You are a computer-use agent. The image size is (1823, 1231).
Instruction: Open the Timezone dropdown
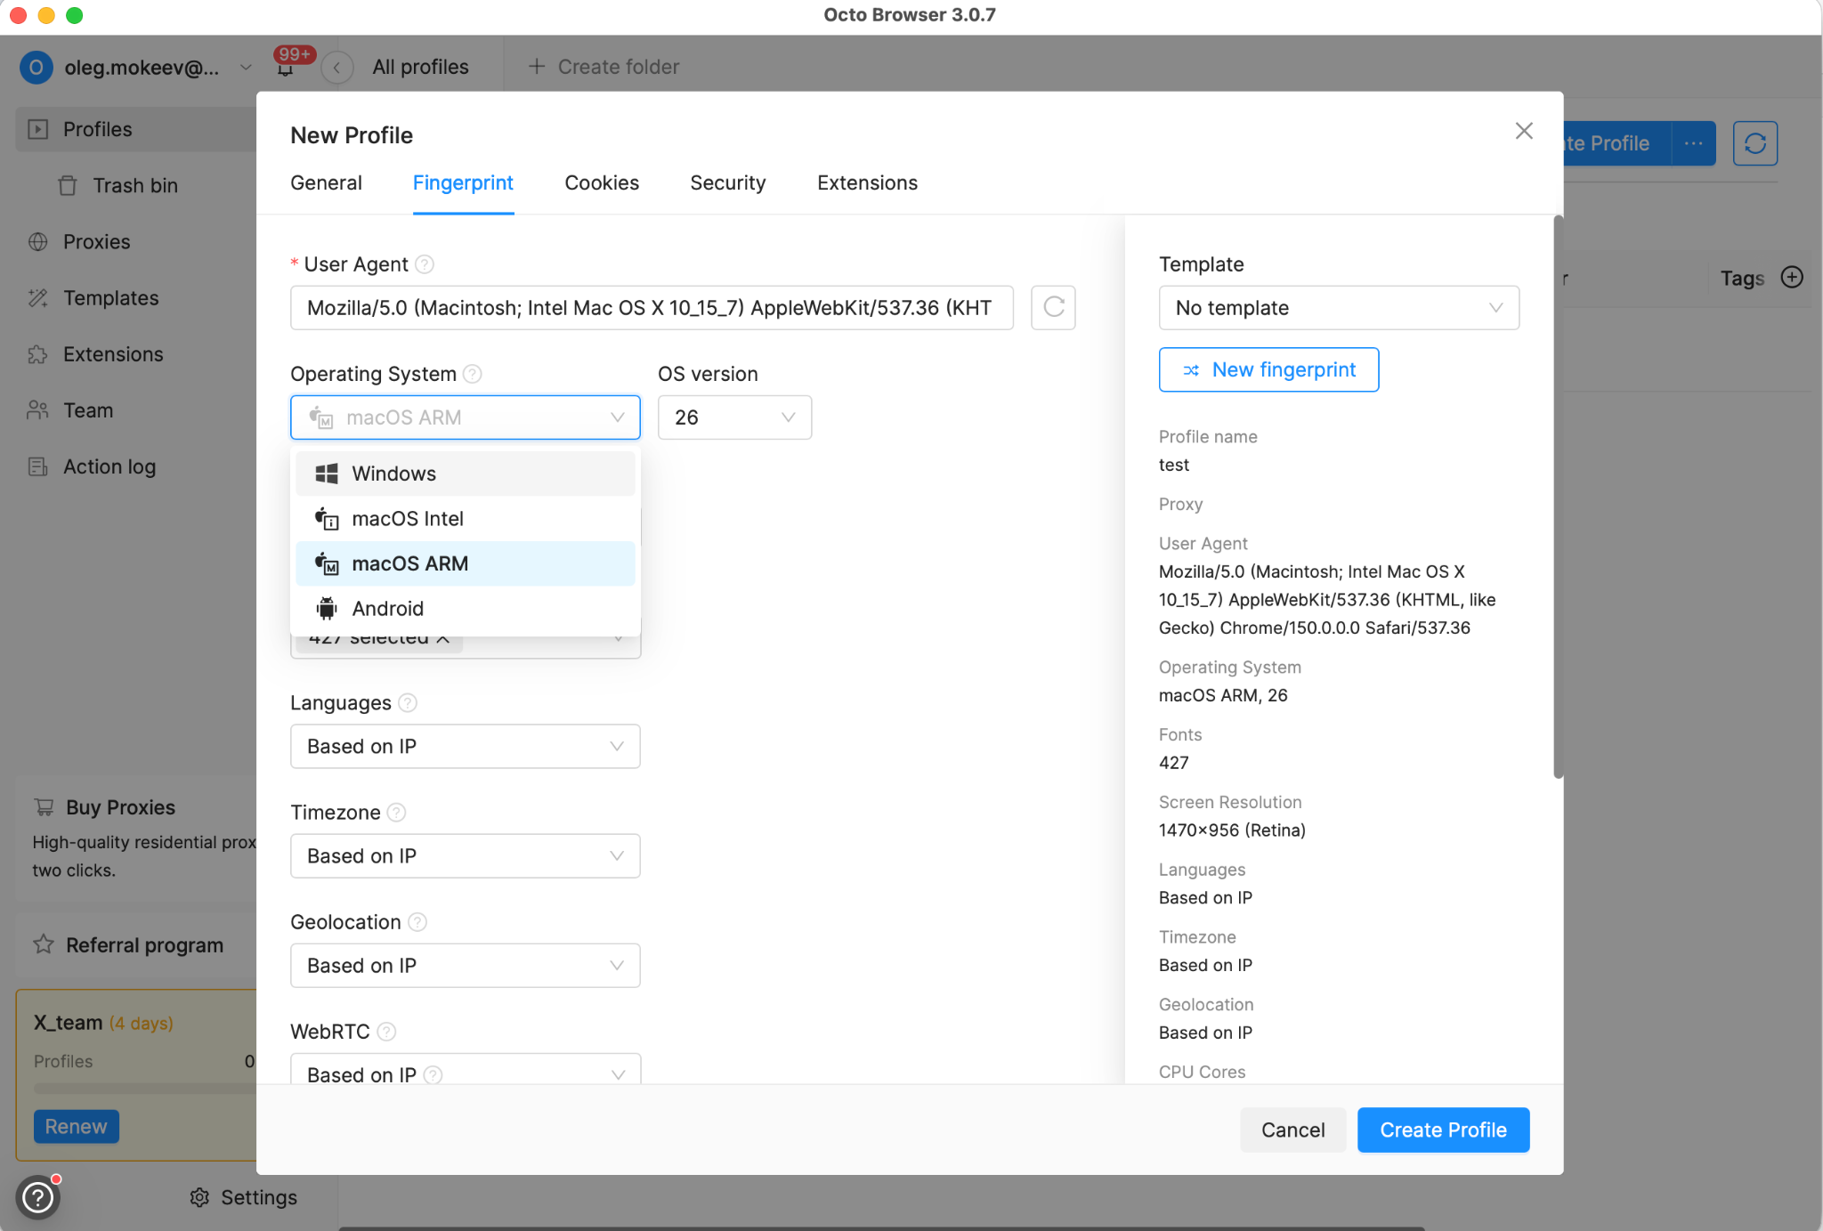(466, 856)
